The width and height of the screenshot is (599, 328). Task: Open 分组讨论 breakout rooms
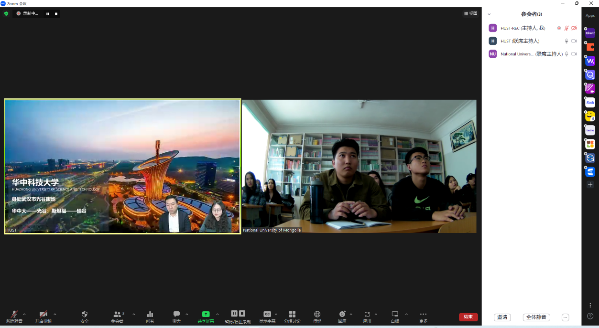pos(292,316)
